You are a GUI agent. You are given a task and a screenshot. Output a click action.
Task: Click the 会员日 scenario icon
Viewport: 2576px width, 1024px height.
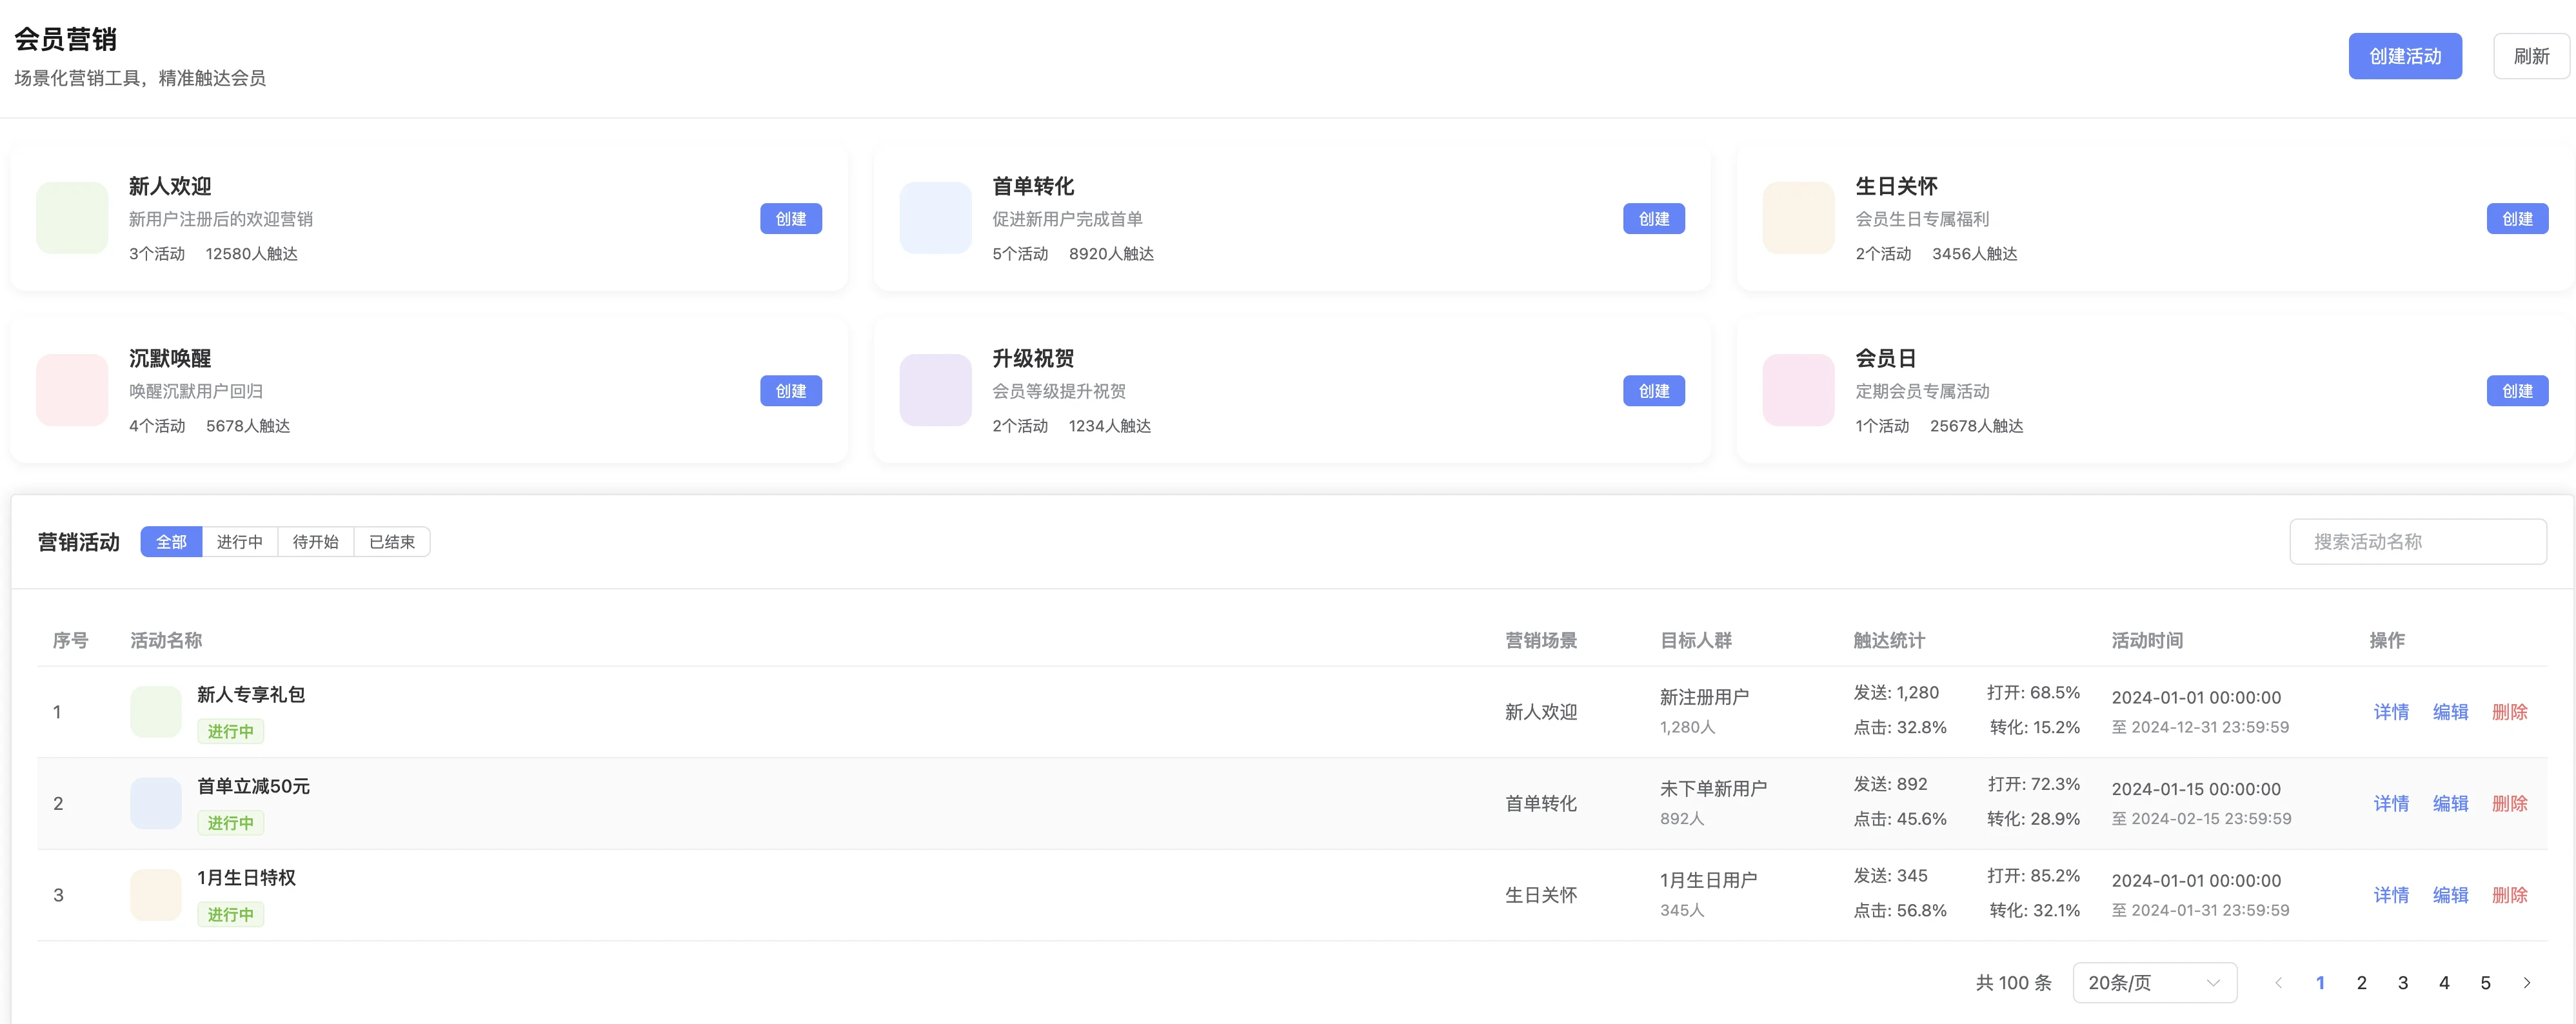pos(1797,390)
